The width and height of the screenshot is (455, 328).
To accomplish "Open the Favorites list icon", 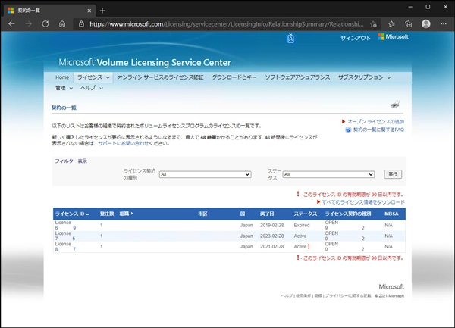I will pyautogui.click(x=391, y=24).
